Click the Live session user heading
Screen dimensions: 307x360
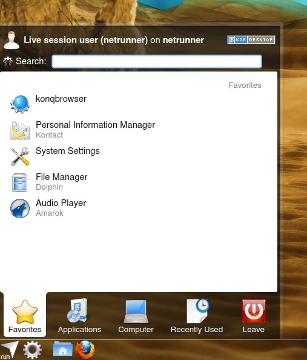114,40
